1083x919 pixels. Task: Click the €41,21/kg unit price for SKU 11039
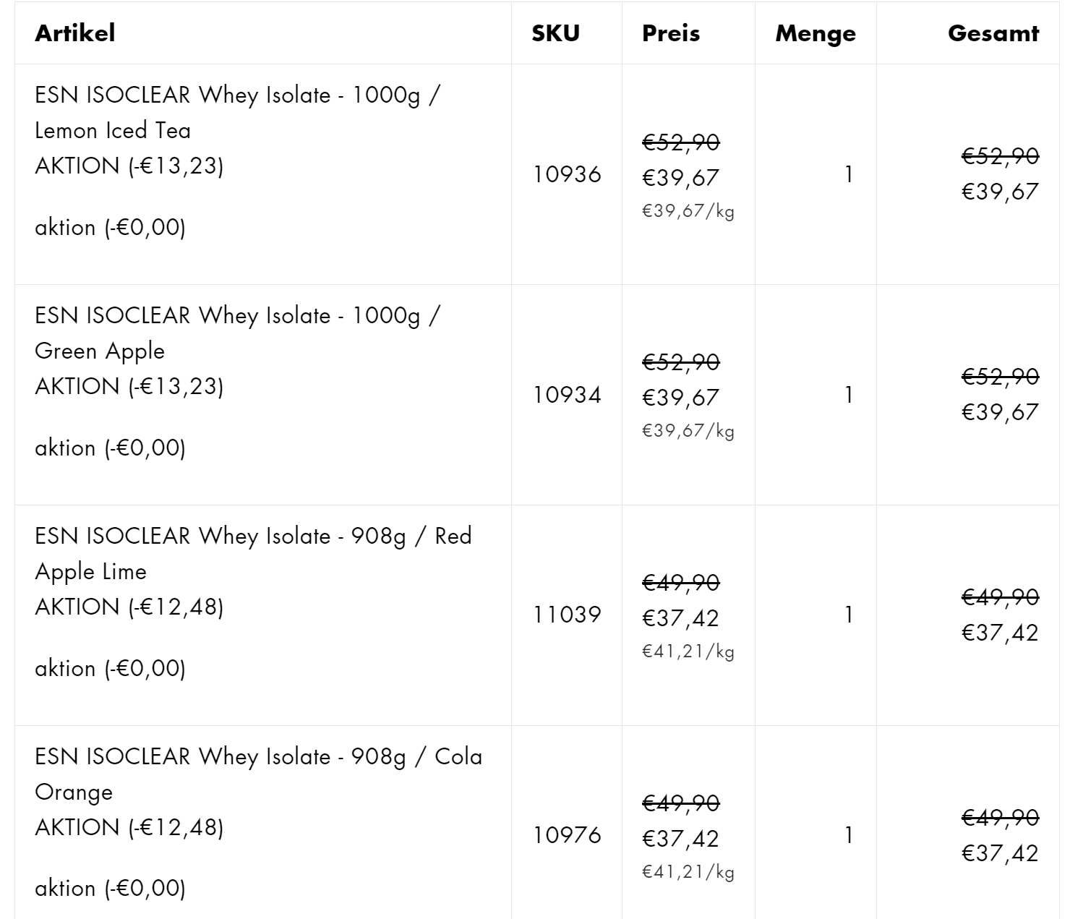(x=688, y=651)
